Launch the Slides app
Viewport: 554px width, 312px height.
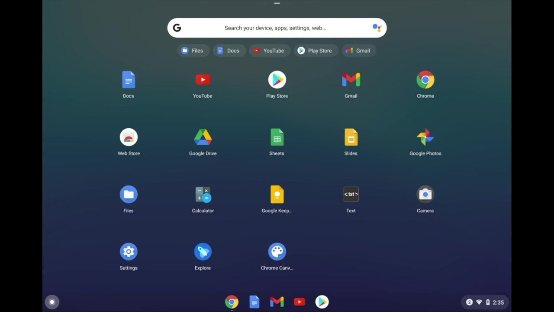click(x=351, y=137)
